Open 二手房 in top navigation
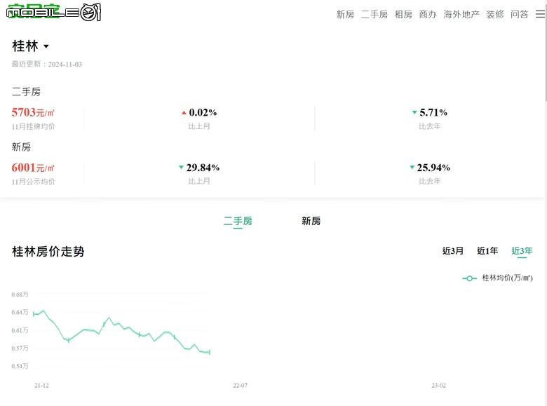The width and height of the screenshot is (547, 406). (374, 14)
